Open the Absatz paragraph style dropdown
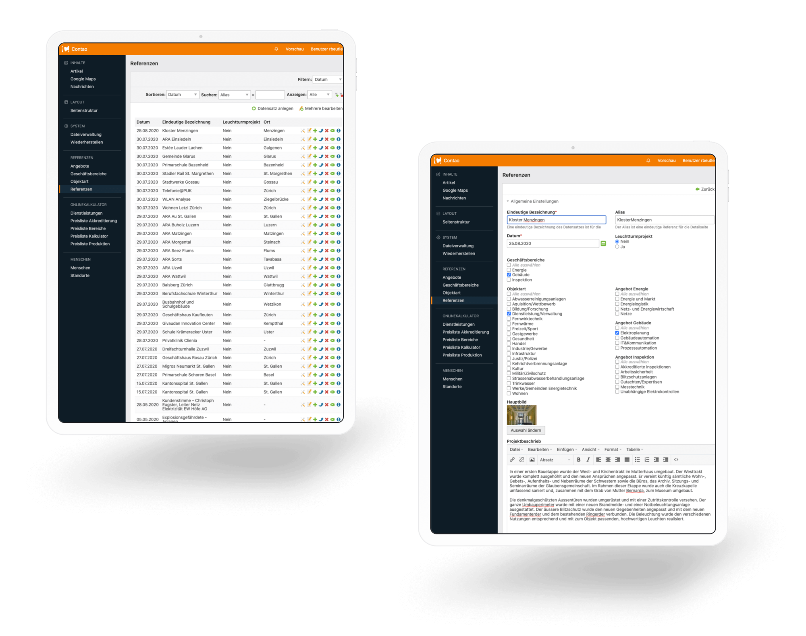This screenshot has height=636, width=806. 555,460
